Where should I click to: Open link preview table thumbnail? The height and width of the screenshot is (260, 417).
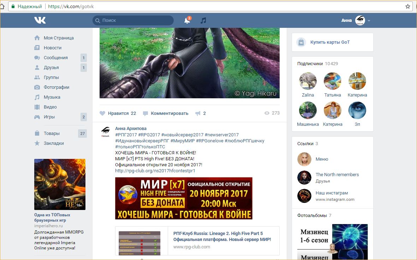point(139,243)
